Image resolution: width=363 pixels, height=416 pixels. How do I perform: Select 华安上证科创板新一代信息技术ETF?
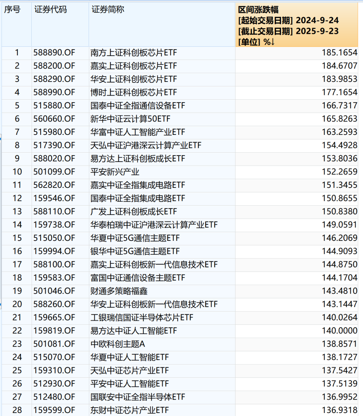pos(154,304)
